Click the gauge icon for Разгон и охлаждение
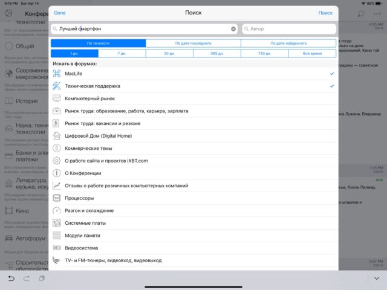The image size is (387, 290). (56, 210)
